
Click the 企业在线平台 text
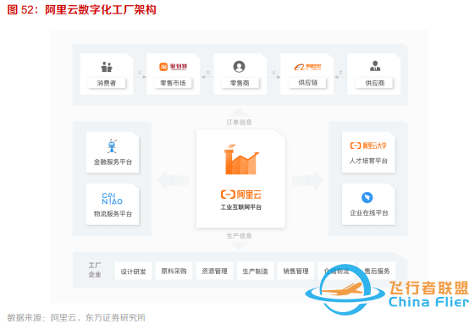368,213
